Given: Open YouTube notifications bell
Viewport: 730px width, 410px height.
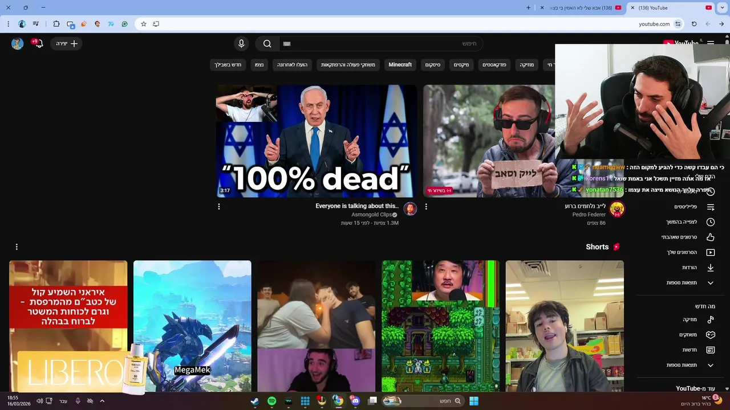Looking at the screenshot, I should pyautogui.click(x=39, y=44).
